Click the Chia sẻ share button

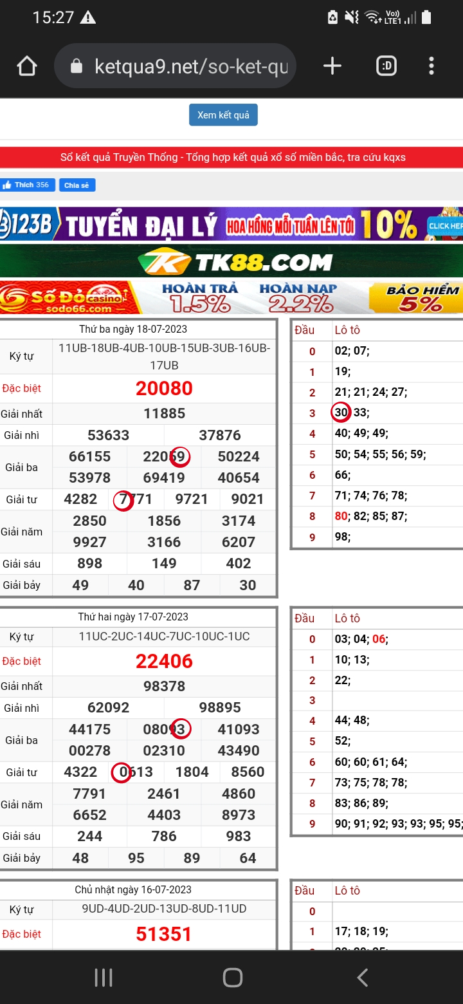pos(77,185)
